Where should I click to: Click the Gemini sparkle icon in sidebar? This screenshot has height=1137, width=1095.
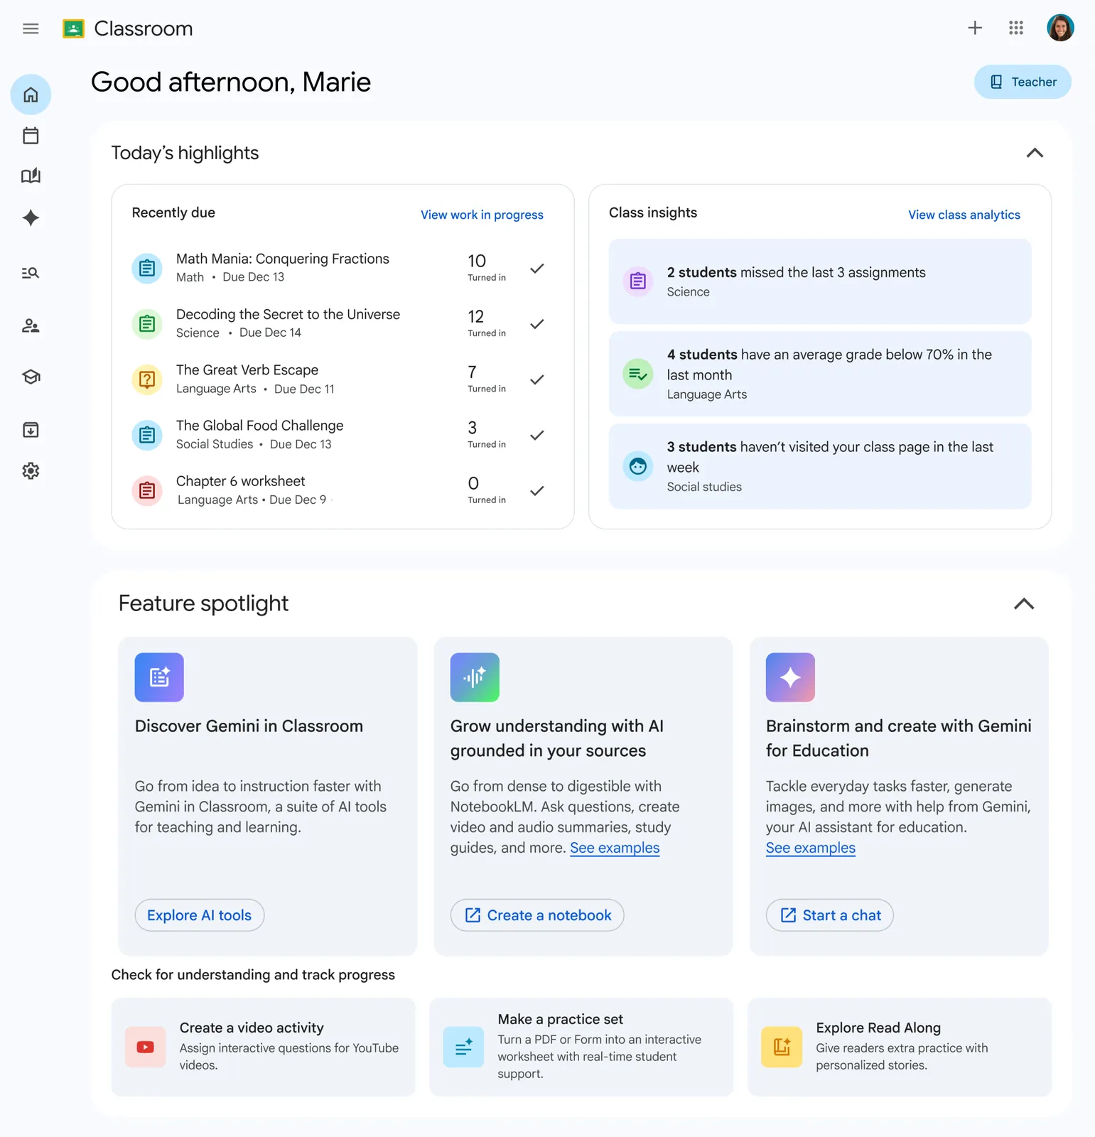point(31,218)
